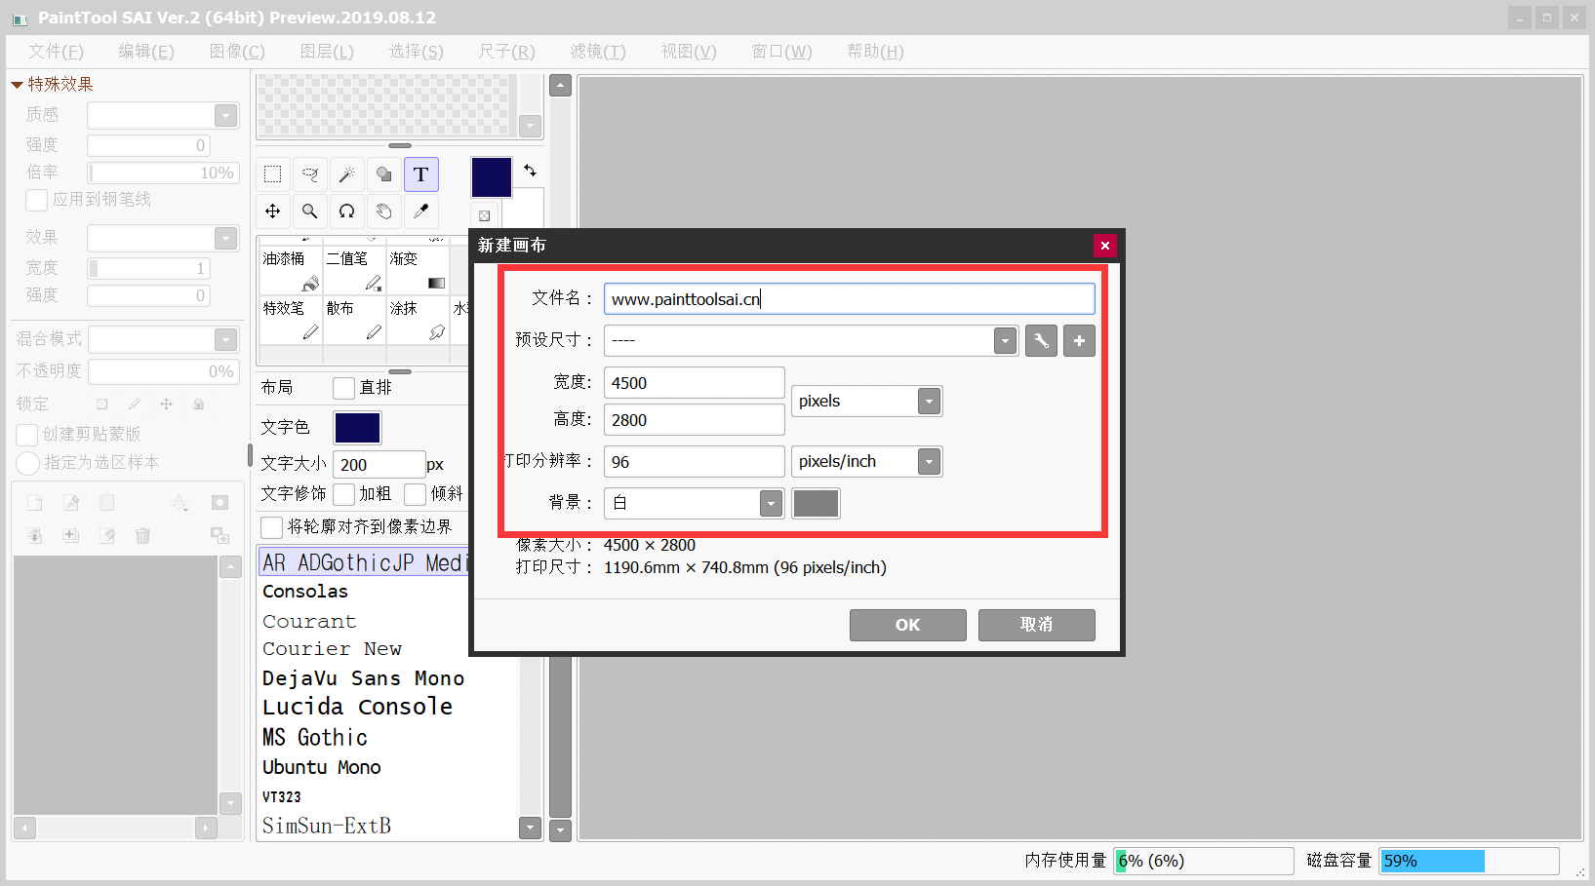The width and height of the screenshot is (1595, 886).
Task: Choose the 渐变 gradient tool
Action: pos(418,270)
